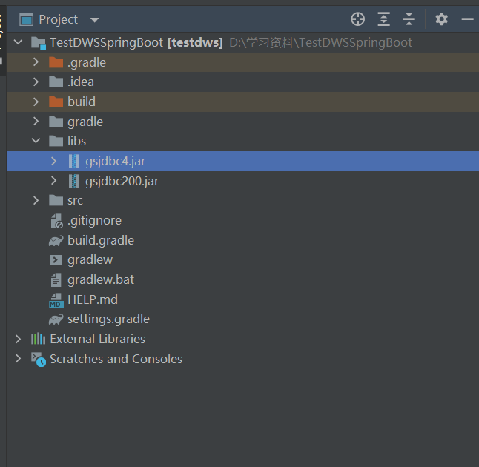
Task: Click the Expand All toolbar icon
Action: (x=383, y=19)
